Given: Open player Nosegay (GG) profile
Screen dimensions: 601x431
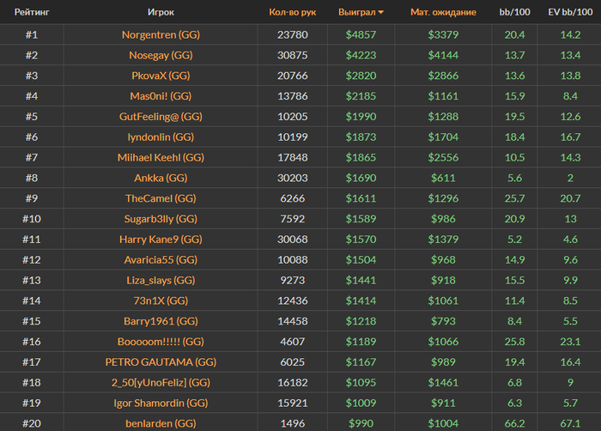Looking at the screenshot, I should [161, 55].
